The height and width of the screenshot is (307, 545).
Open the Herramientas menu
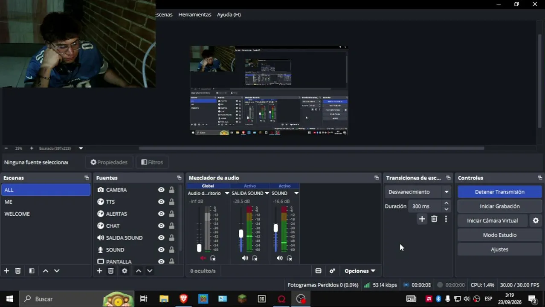[x=194, y=14]
